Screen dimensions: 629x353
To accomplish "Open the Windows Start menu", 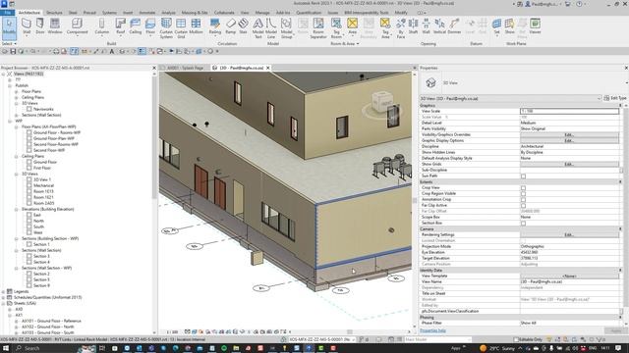I will click(6, 348).
